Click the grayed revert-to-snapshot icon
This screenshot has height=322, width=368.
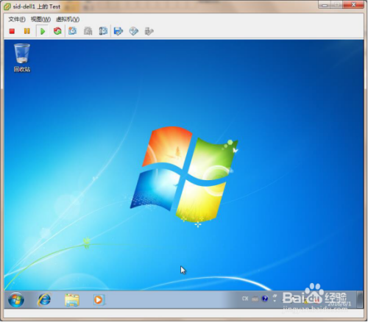coord(88,31)
